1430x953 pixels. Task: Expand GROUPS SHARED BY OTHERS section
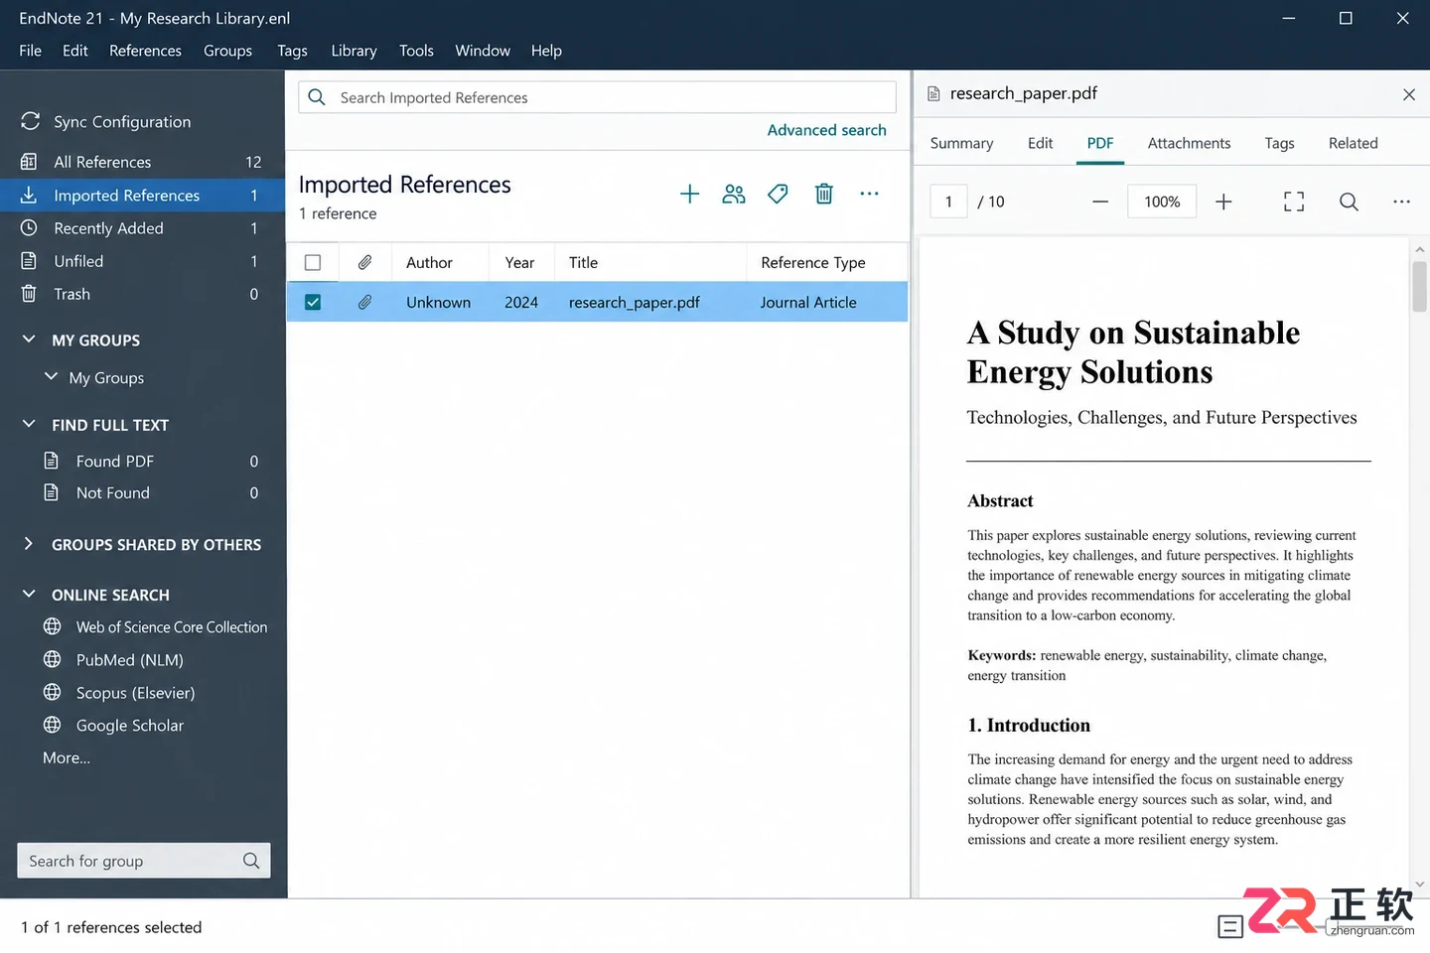click(29, 544)
